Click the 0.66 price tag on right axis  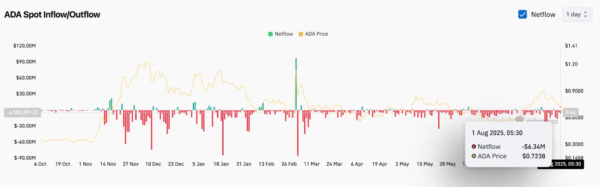pos(570,112)
